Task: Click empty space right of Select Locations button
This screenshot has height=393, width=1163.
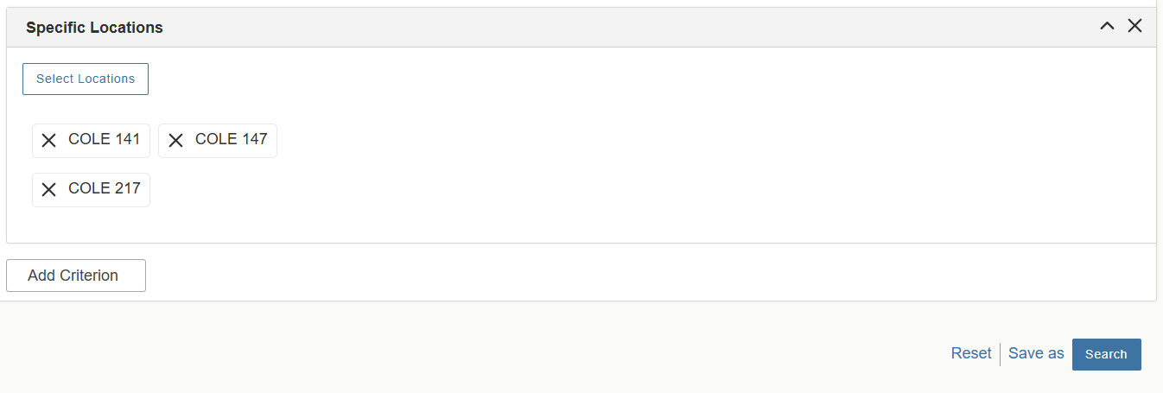Action: click(x=605, y=79)
